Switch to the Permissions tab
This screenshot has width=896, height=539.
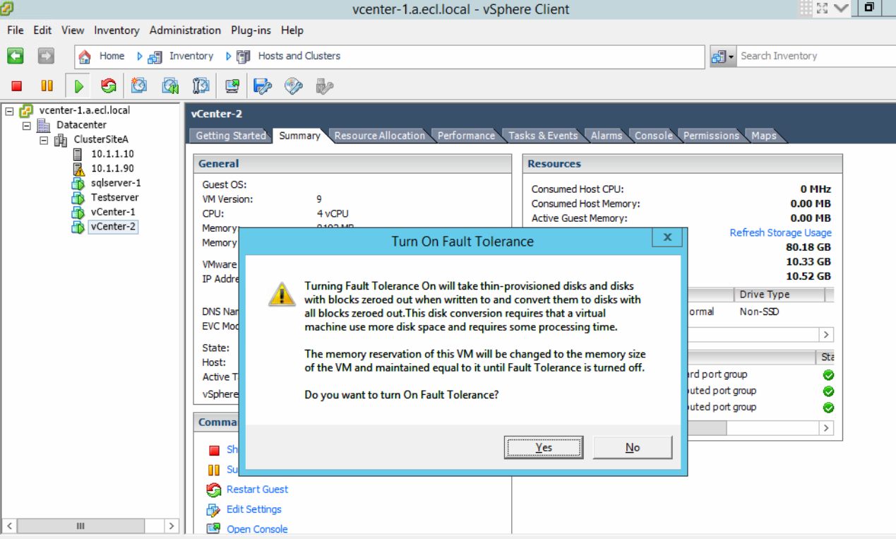tap(711, 136)
